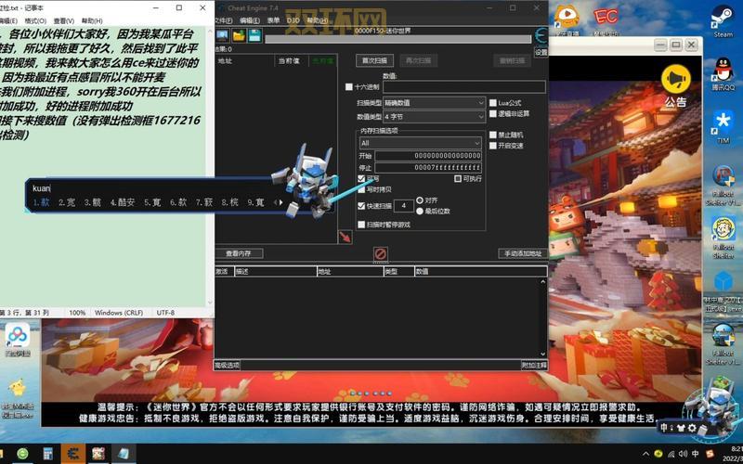Select IME candidate 2.宽
This screenshot has width=743, height=464.
tap(67, 202)
